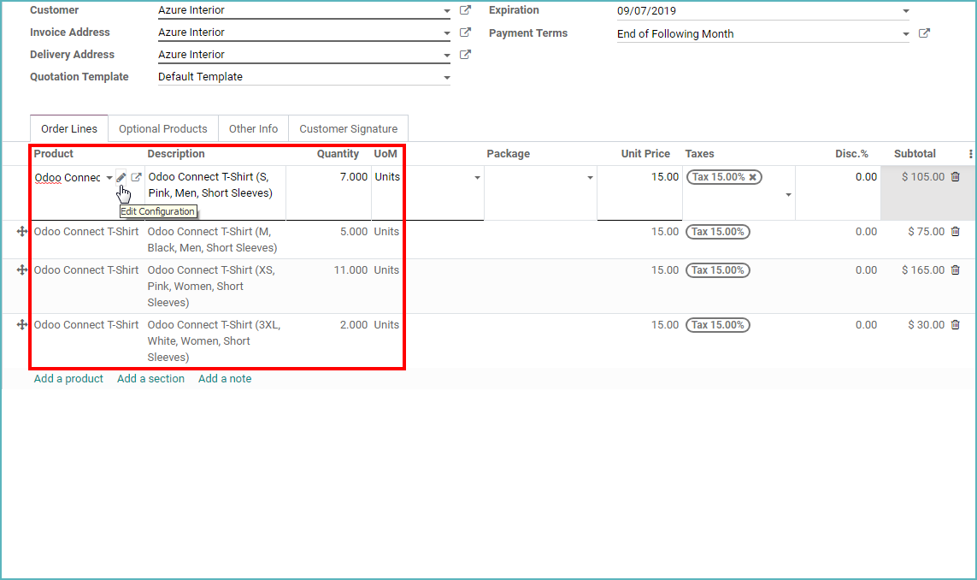Expand the Customer dropdown arrow

[445, 11]
